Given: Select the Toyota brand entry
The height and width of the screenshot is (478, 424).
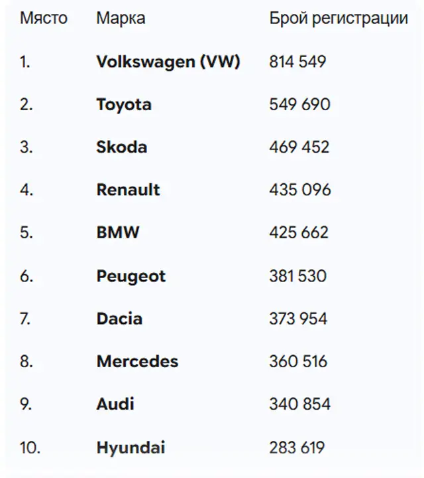Looking at the screenshot, I should (124, 105).
